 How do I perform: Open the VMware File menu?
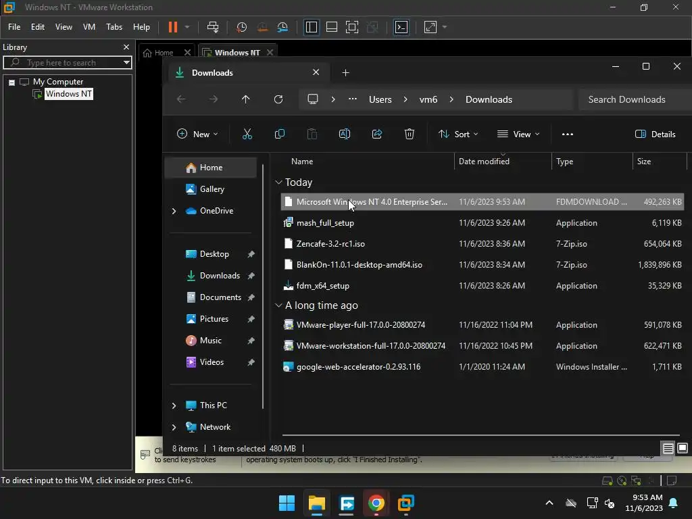[14, 27]
